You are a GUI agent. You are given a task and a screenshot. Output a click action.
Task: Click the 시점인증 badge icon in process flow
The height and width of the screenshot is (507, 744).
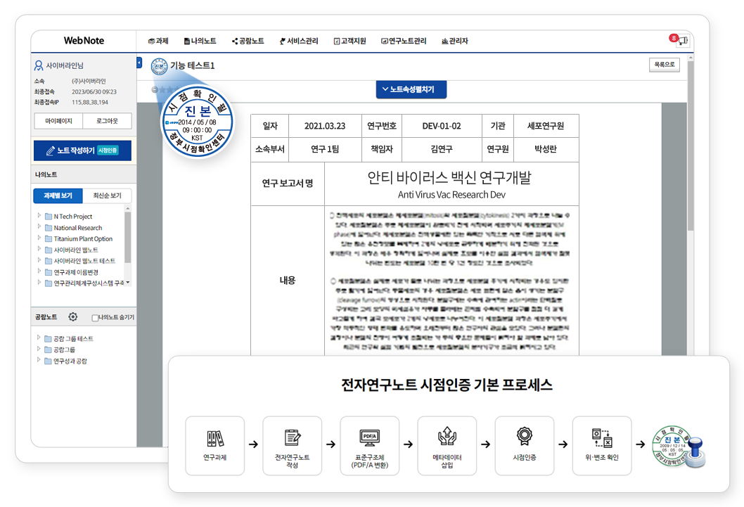click(x=524, y=437)
